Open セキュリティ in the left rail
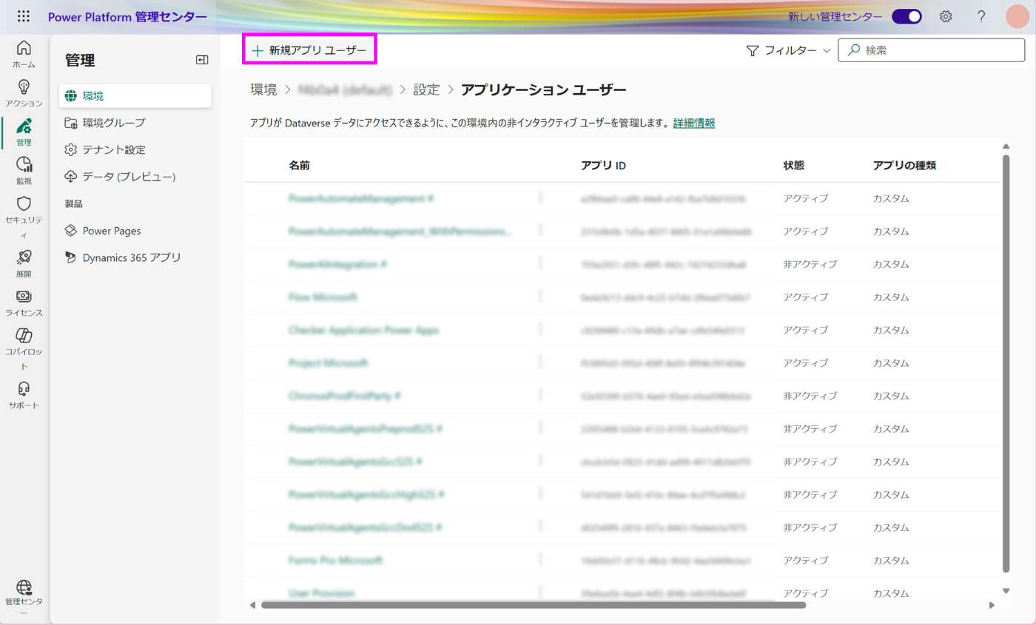 coord(24,218)
